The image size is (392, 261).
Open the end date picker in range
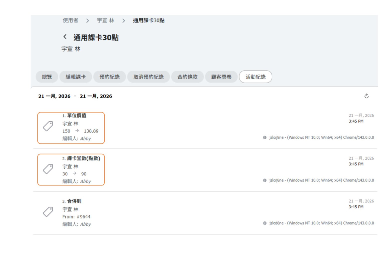[96, 96]
